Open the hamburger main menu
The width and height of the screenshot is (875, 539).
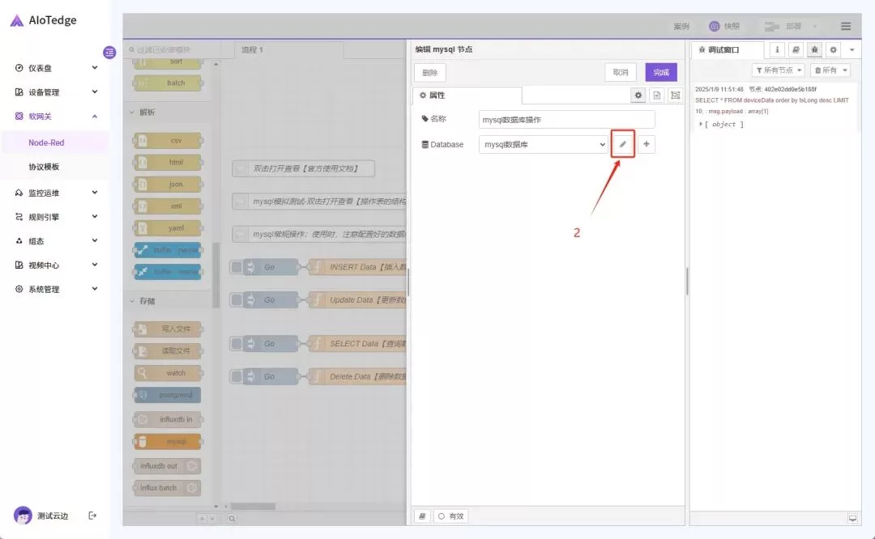pos(846,27)
